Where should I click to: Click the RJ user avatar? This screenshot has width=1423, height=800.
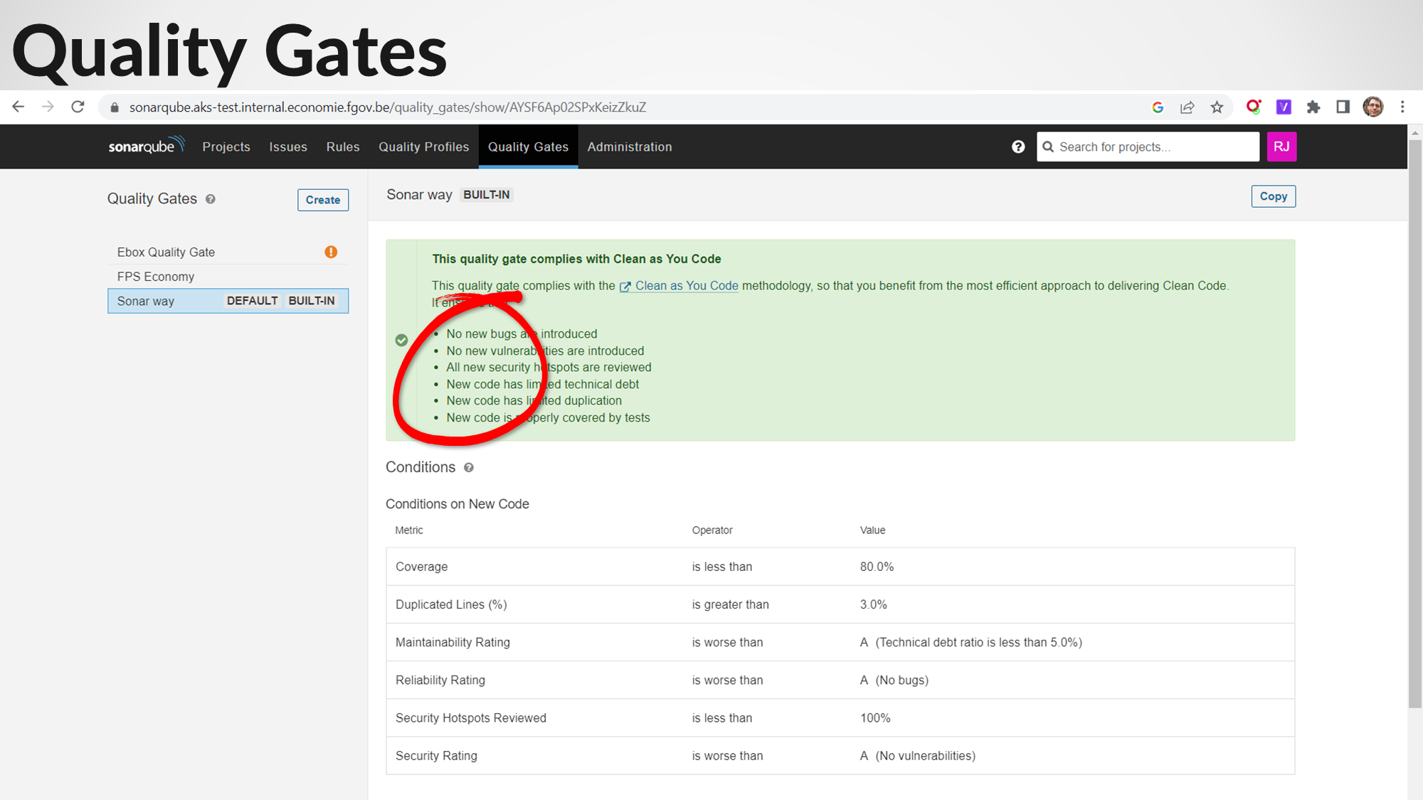tap(1281, 146)
